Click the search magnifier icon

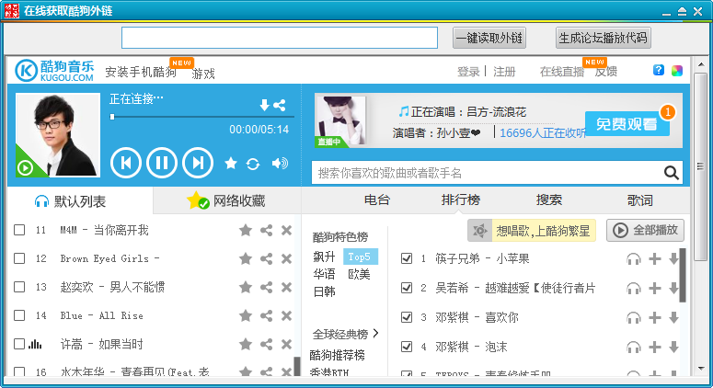click(x=672, y=173)
